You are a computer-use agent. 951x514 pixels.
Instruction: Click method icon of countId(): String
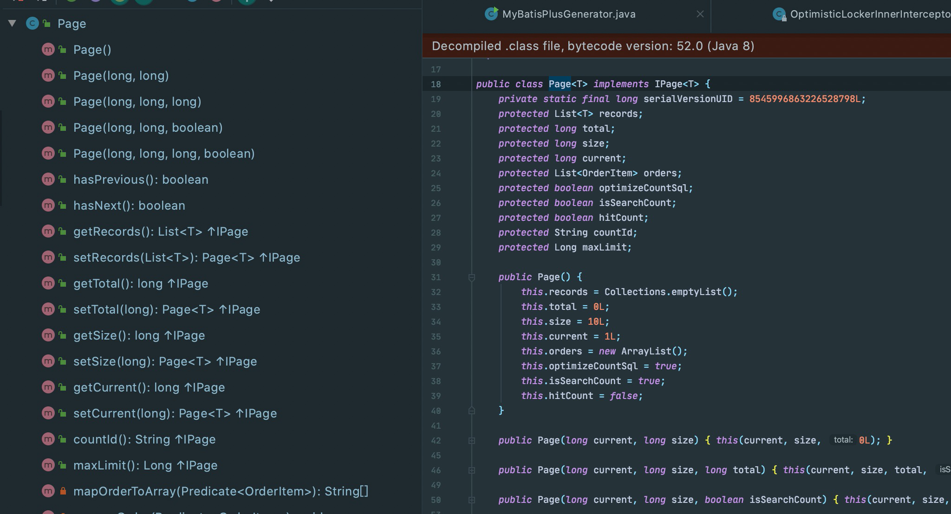48,439
